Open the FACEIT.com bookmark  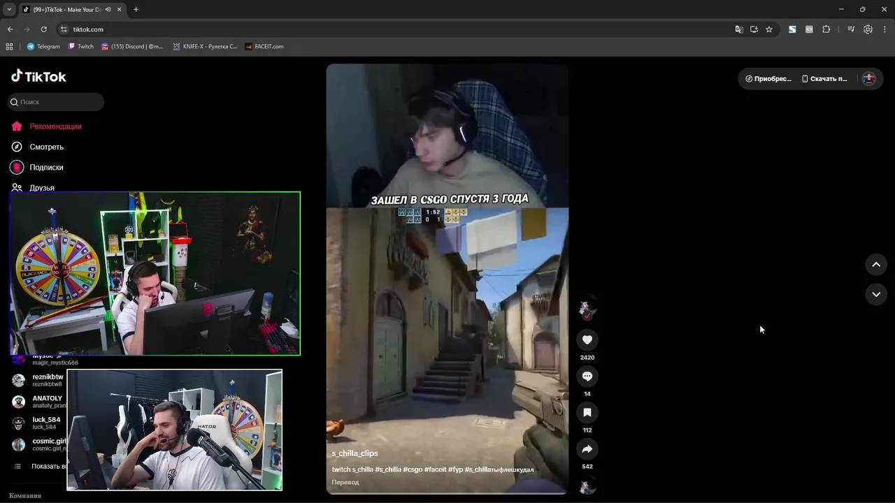pyautogui.click(x=264, y=47)
